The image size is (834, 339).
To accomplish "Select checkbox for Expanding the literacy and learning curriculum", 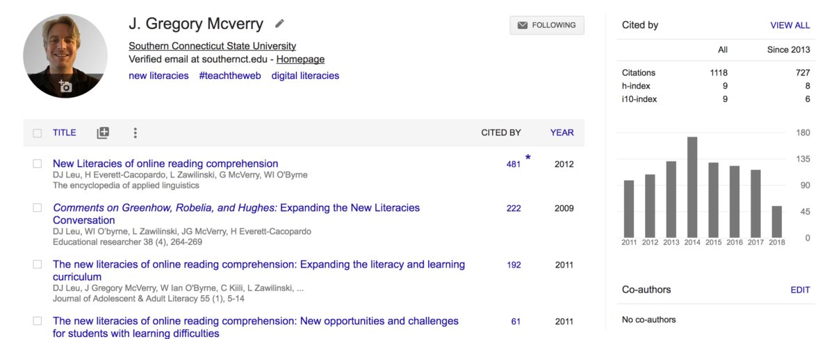I will (x=38, y=265).
